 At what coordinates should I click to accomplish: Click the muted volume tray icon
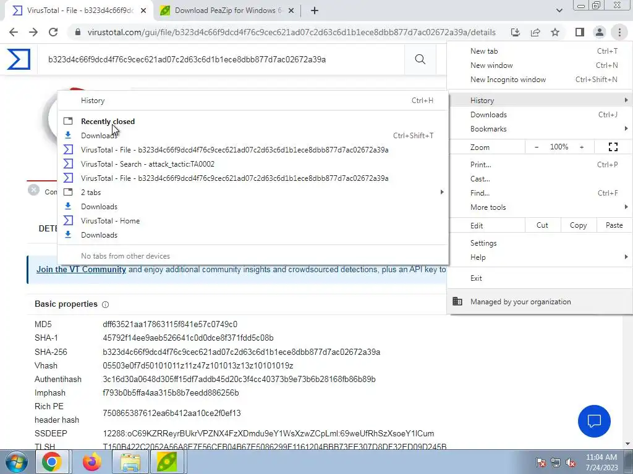coord(571,462)
